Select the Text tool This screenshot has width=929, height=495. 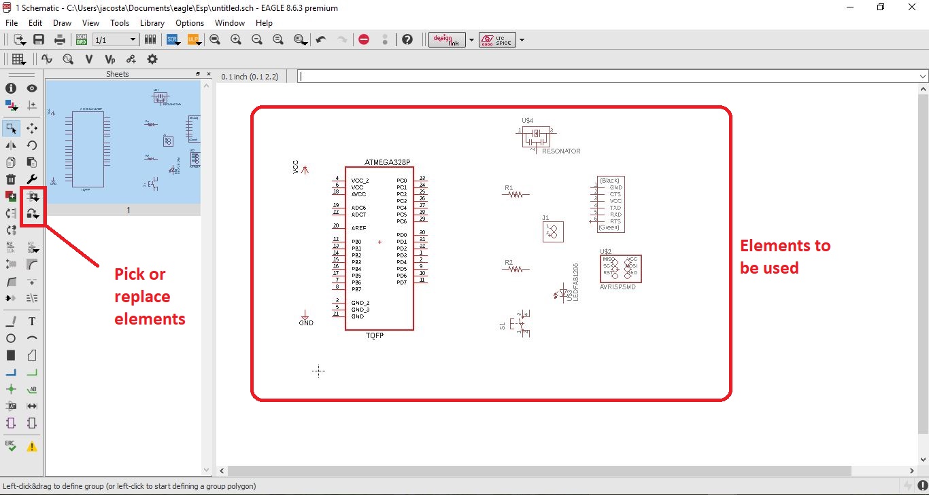tap(32, 321)
